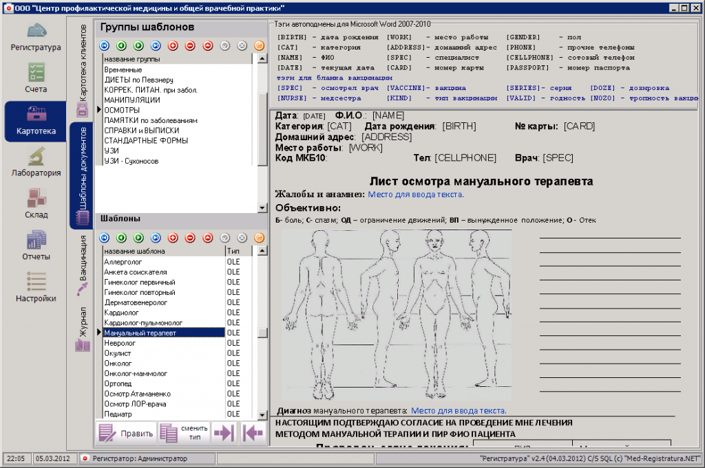Open the Лаборатория module
This screenshot has height=468, width=705.
[x=36, y=164]
